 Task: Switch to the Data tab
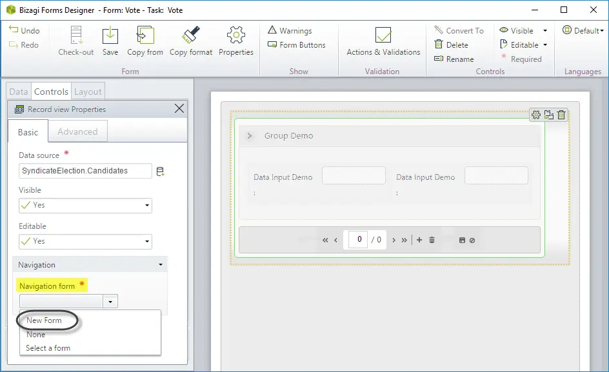19,92
